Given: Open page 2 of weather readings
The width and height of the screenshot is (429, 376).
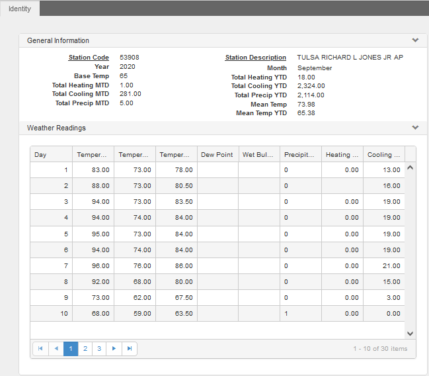Looking at the screenshot, I should click(x=85, y=349).
